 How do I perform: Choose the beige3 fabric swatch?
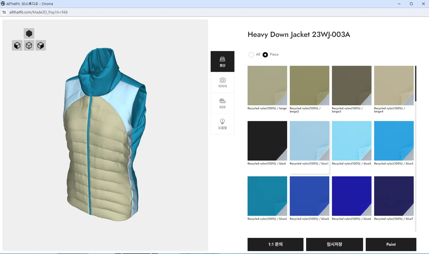pyautogui.click(x=352, y=85)
